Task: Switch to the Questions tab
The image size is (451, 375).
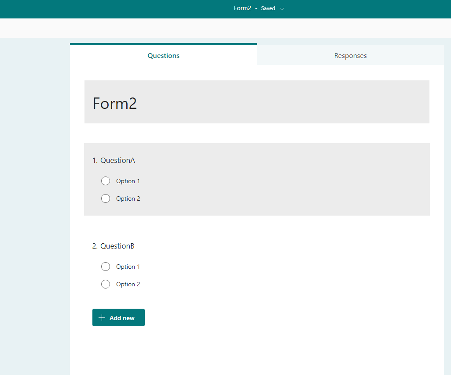Action: click(163, 55)
